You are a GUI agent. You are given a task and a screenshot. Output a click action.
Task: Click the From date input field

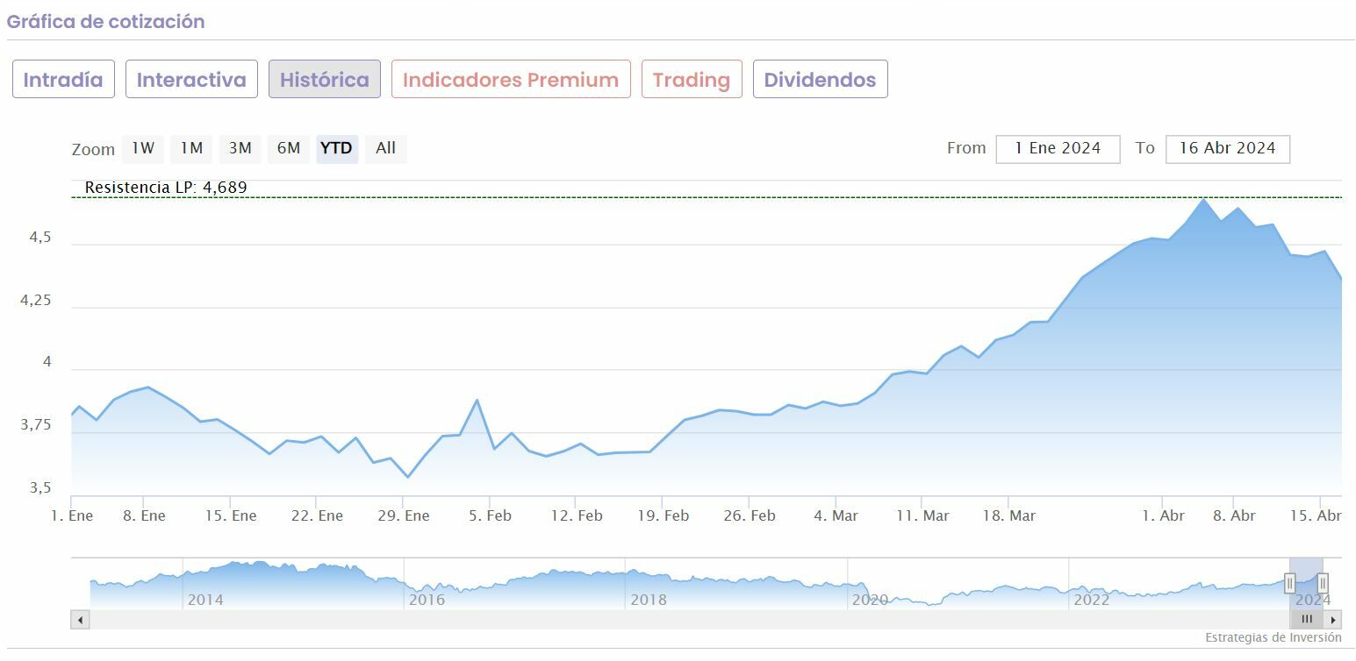(1058, 149)
